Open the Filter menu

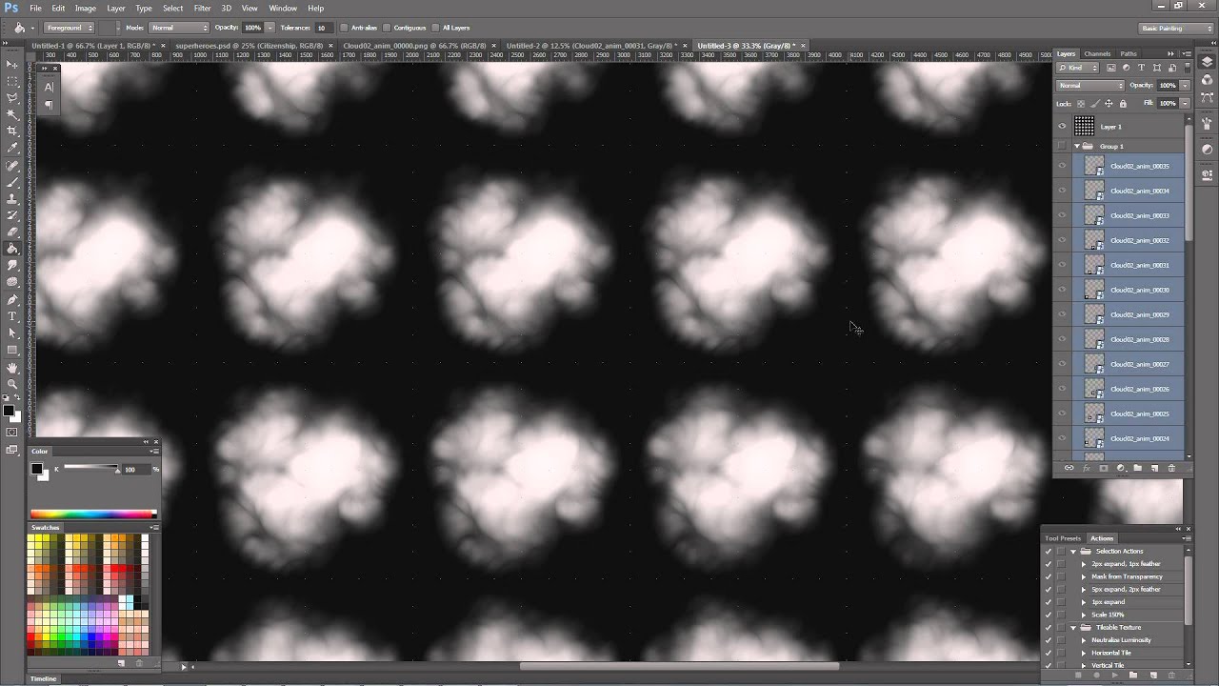pyautogui.click(x=202, y=8)
